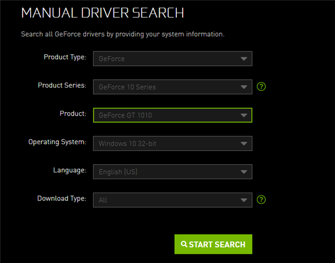This screenshot has width=335, height=263.
Task: Click the help icon beside Download Type
Action: click(x=261, y=199)
